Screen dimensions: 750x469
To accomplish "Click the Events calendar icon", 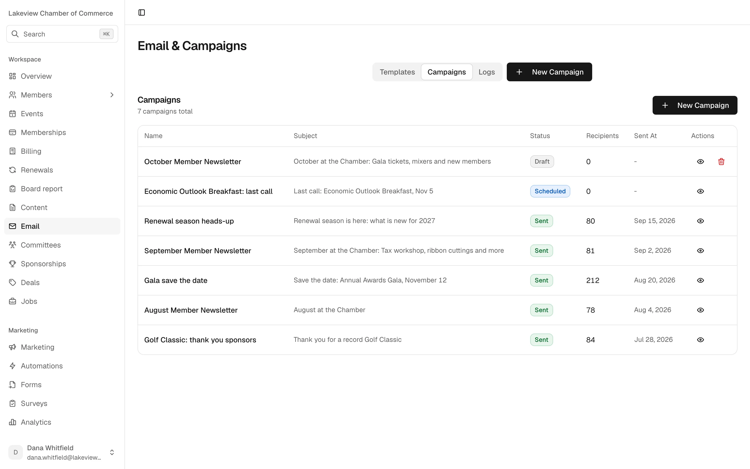I will tap(12, 114).
